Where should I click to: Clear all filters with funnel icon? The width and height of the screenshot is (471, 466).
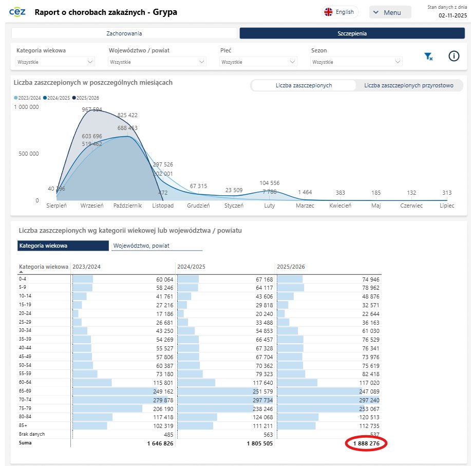click(x=428, y=56)
